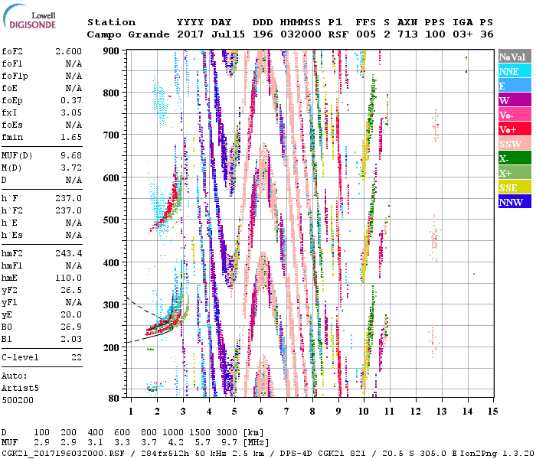Image resolution: width=536 pixels, height=459 pixels.
Task: Click the 2017 year value in header
Action: (189, 34)
